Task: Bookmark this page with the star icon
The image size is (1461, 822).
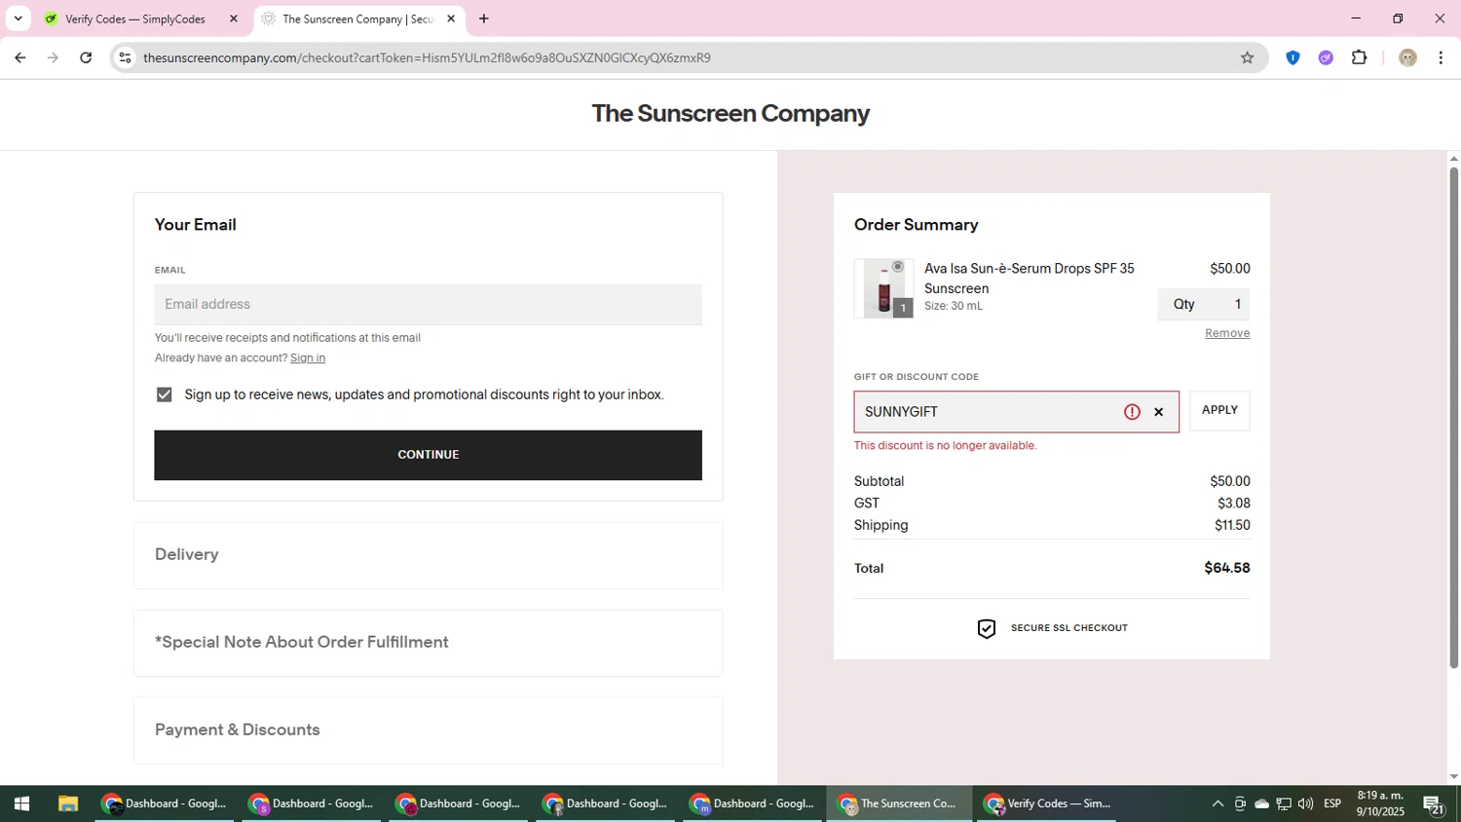Action: (x=1247, y=57)
